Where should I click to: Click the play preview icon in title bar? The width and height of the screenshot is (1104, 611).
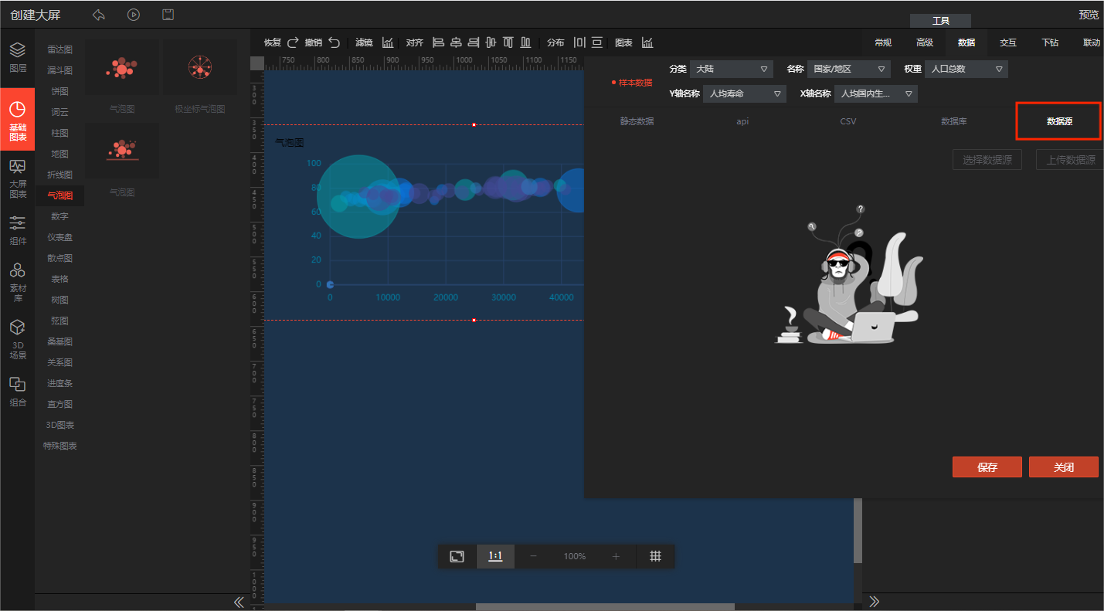pos(134,15)
